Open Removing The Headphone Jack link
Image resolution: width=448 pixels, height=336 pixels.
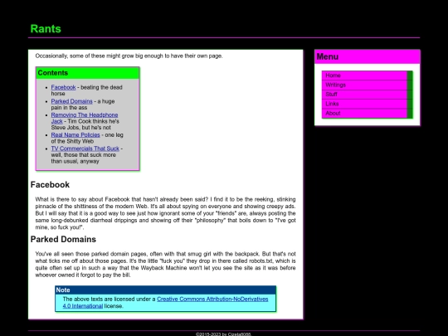click(x=85, y=118)
